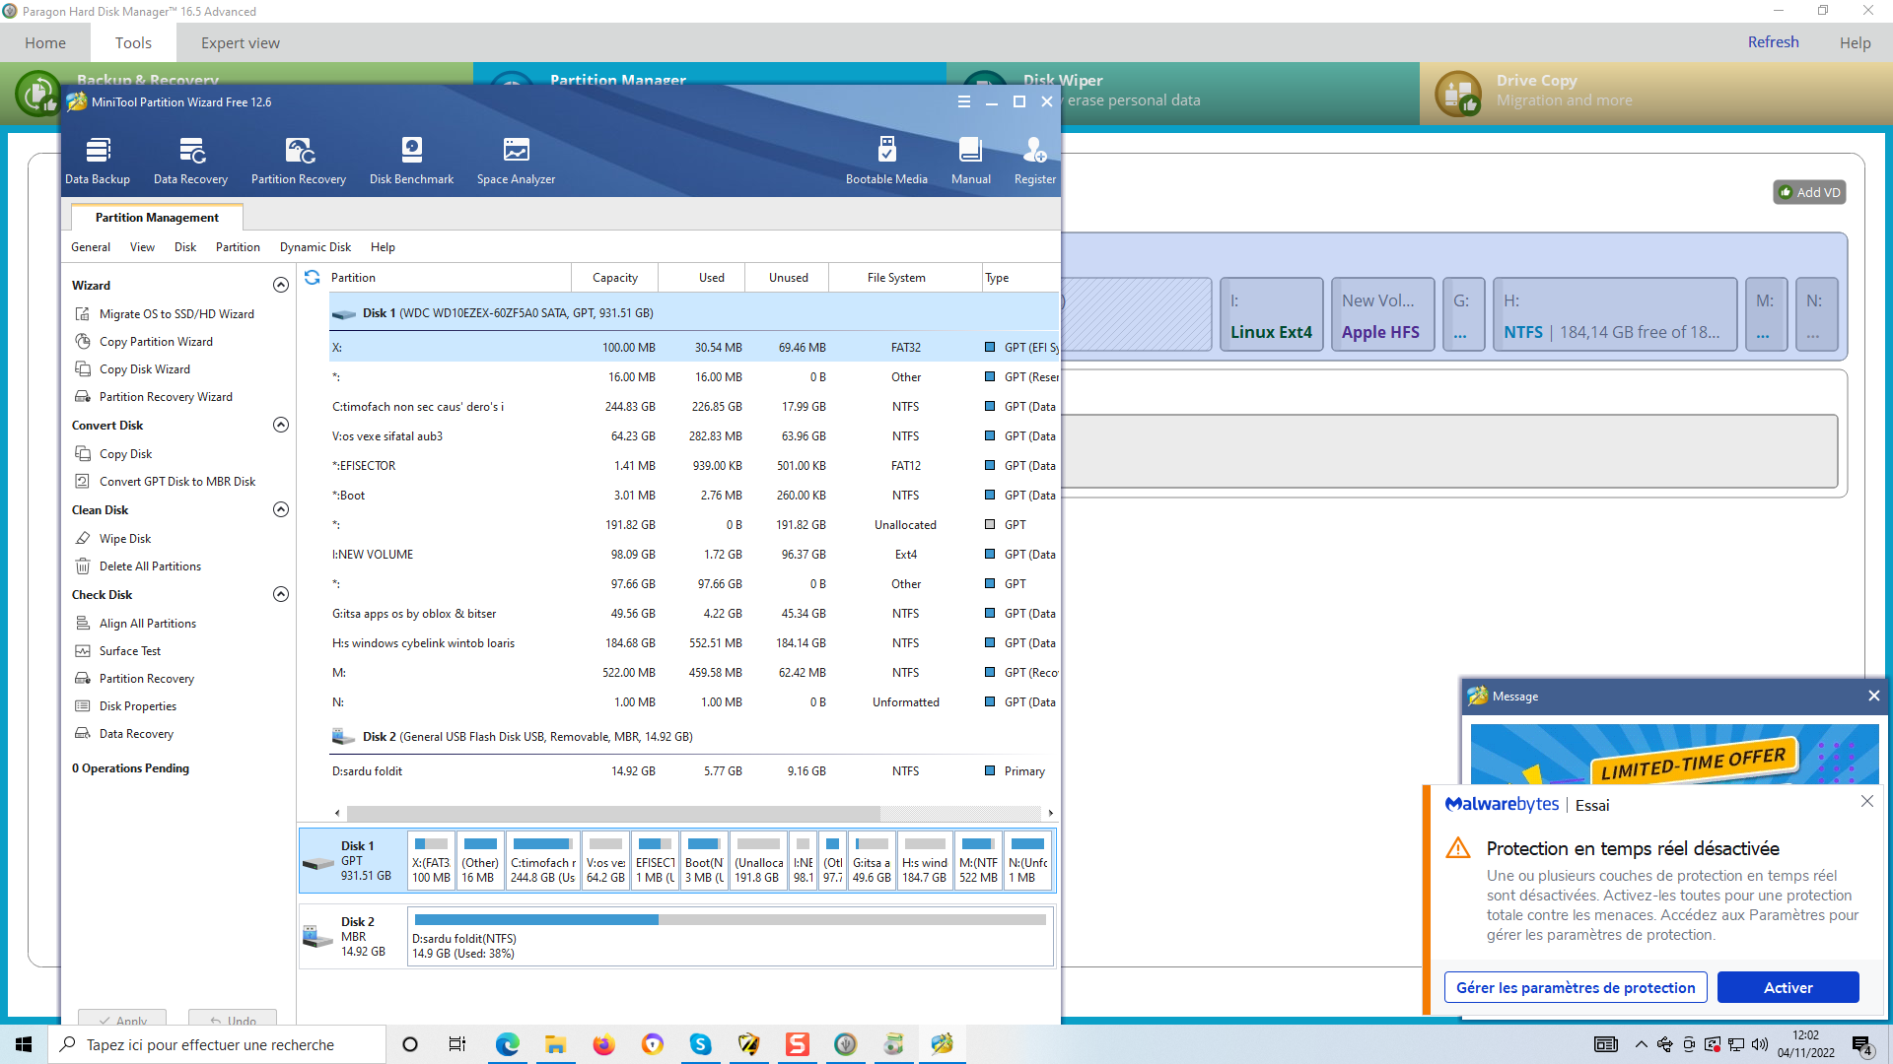Click Activer in Malwarebytes notification
Screen dimensions: 1893x1064
click(1788, 988)
